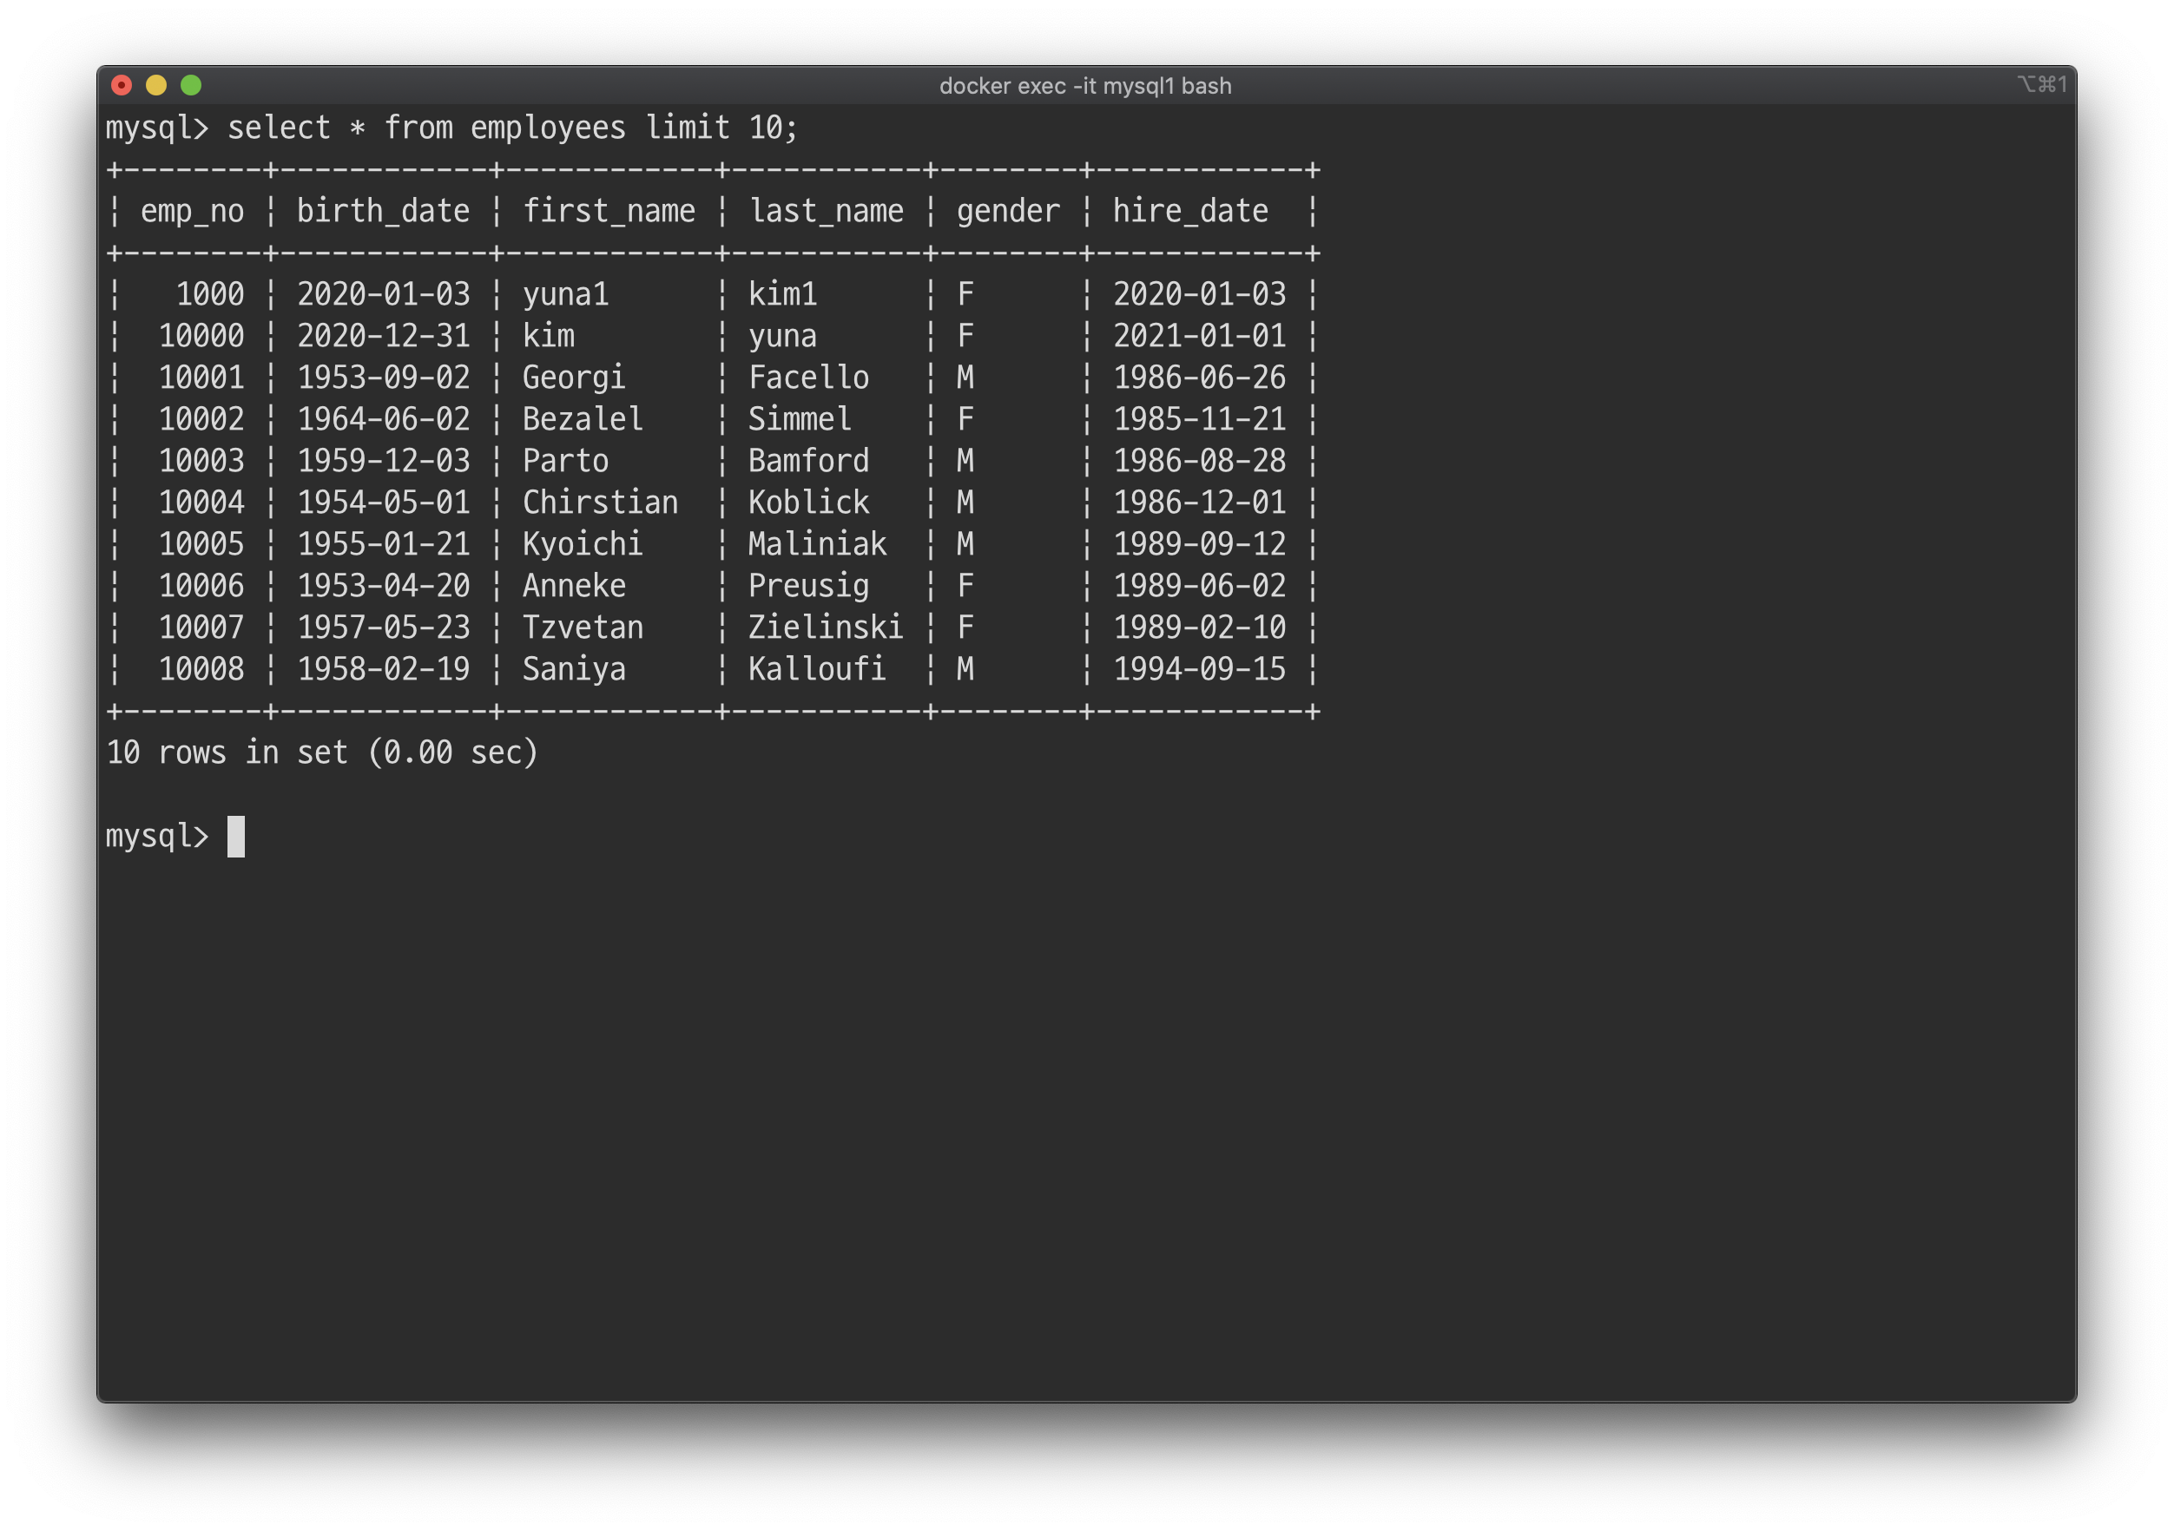The image size is (2174, 1531).
Task: Click the last name 'Kalloufi' in last row
Action: (x=817, y=669)
